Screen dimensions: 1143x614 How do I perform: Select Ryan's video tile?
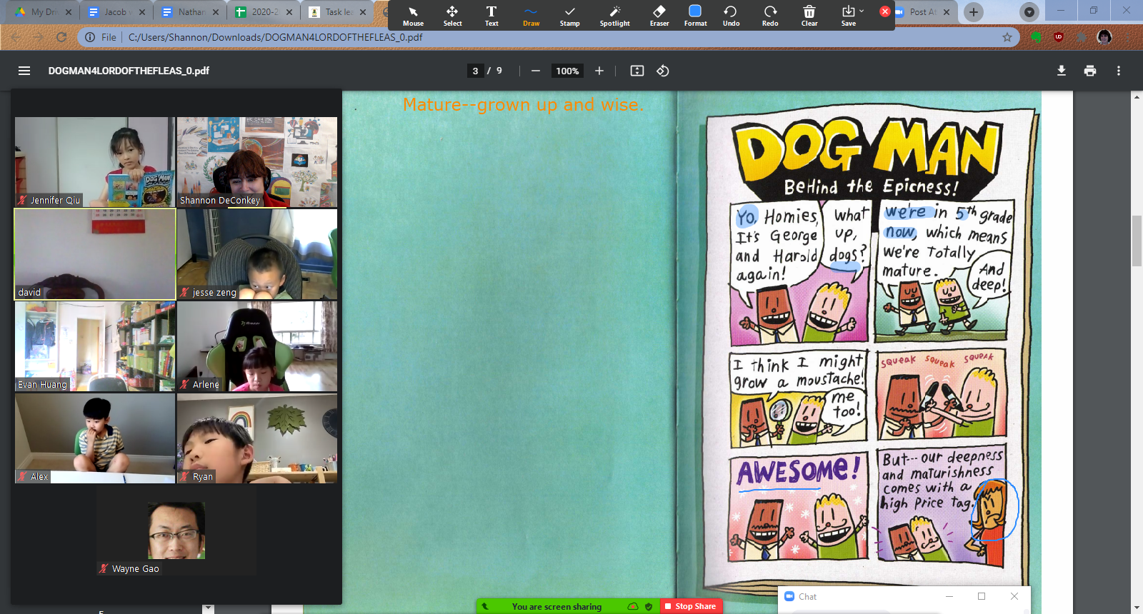(x=257, y=438)
